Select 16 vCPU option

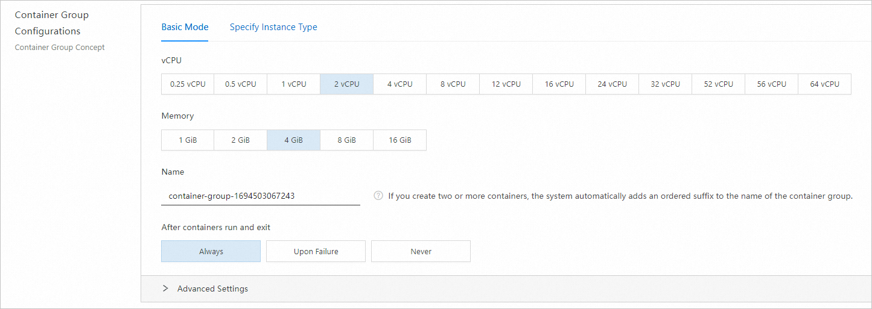559,84
